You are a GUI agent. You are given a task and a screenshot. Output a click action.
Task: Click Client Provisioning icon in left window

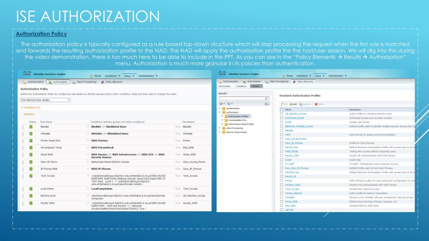[x=74, y=82]
